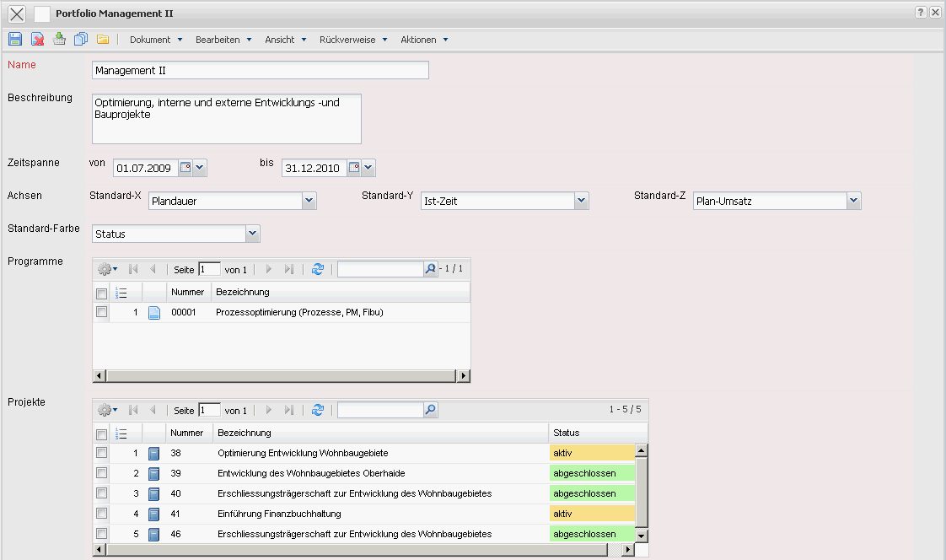Click the Status column header in Projekte
This screenshot has height=560, width=946.
[x=567, y=433]
